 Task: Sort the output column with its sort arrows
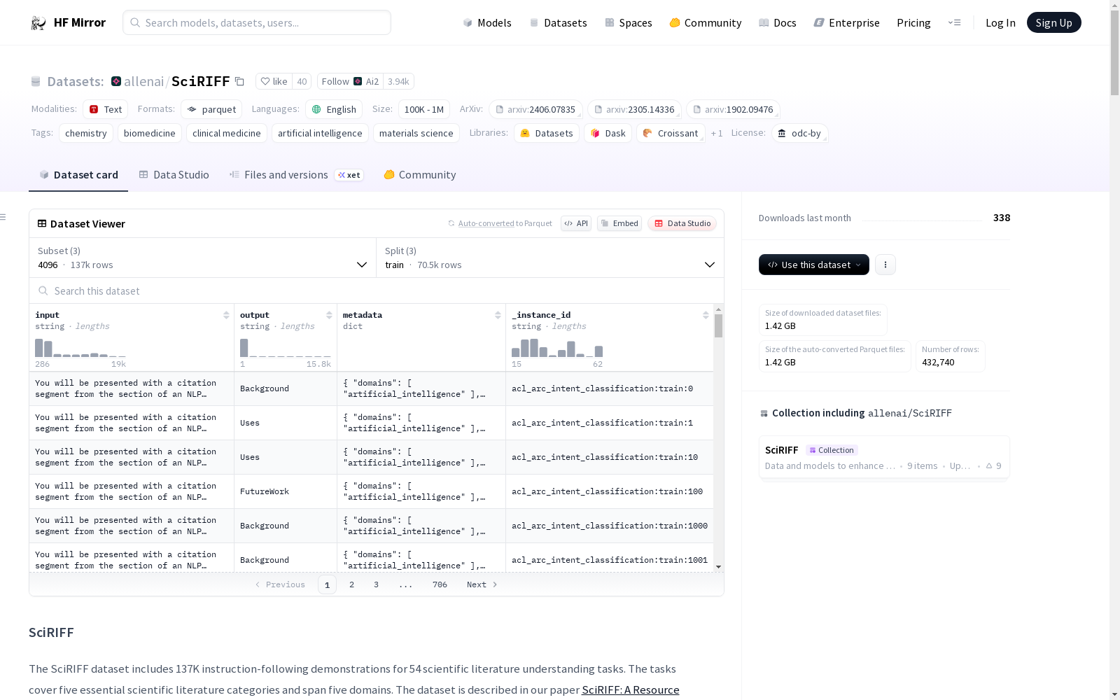(329, 315)
